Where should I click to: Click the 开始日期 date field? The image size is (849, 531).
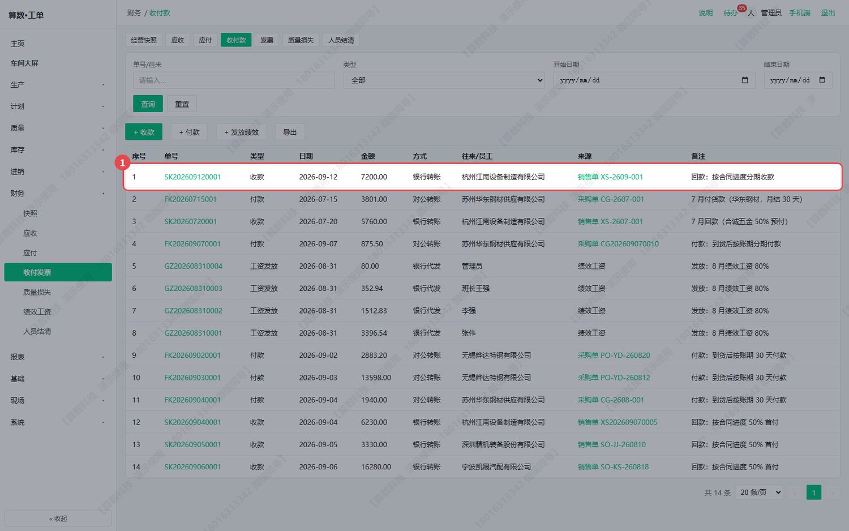click(x=654, y=80)
